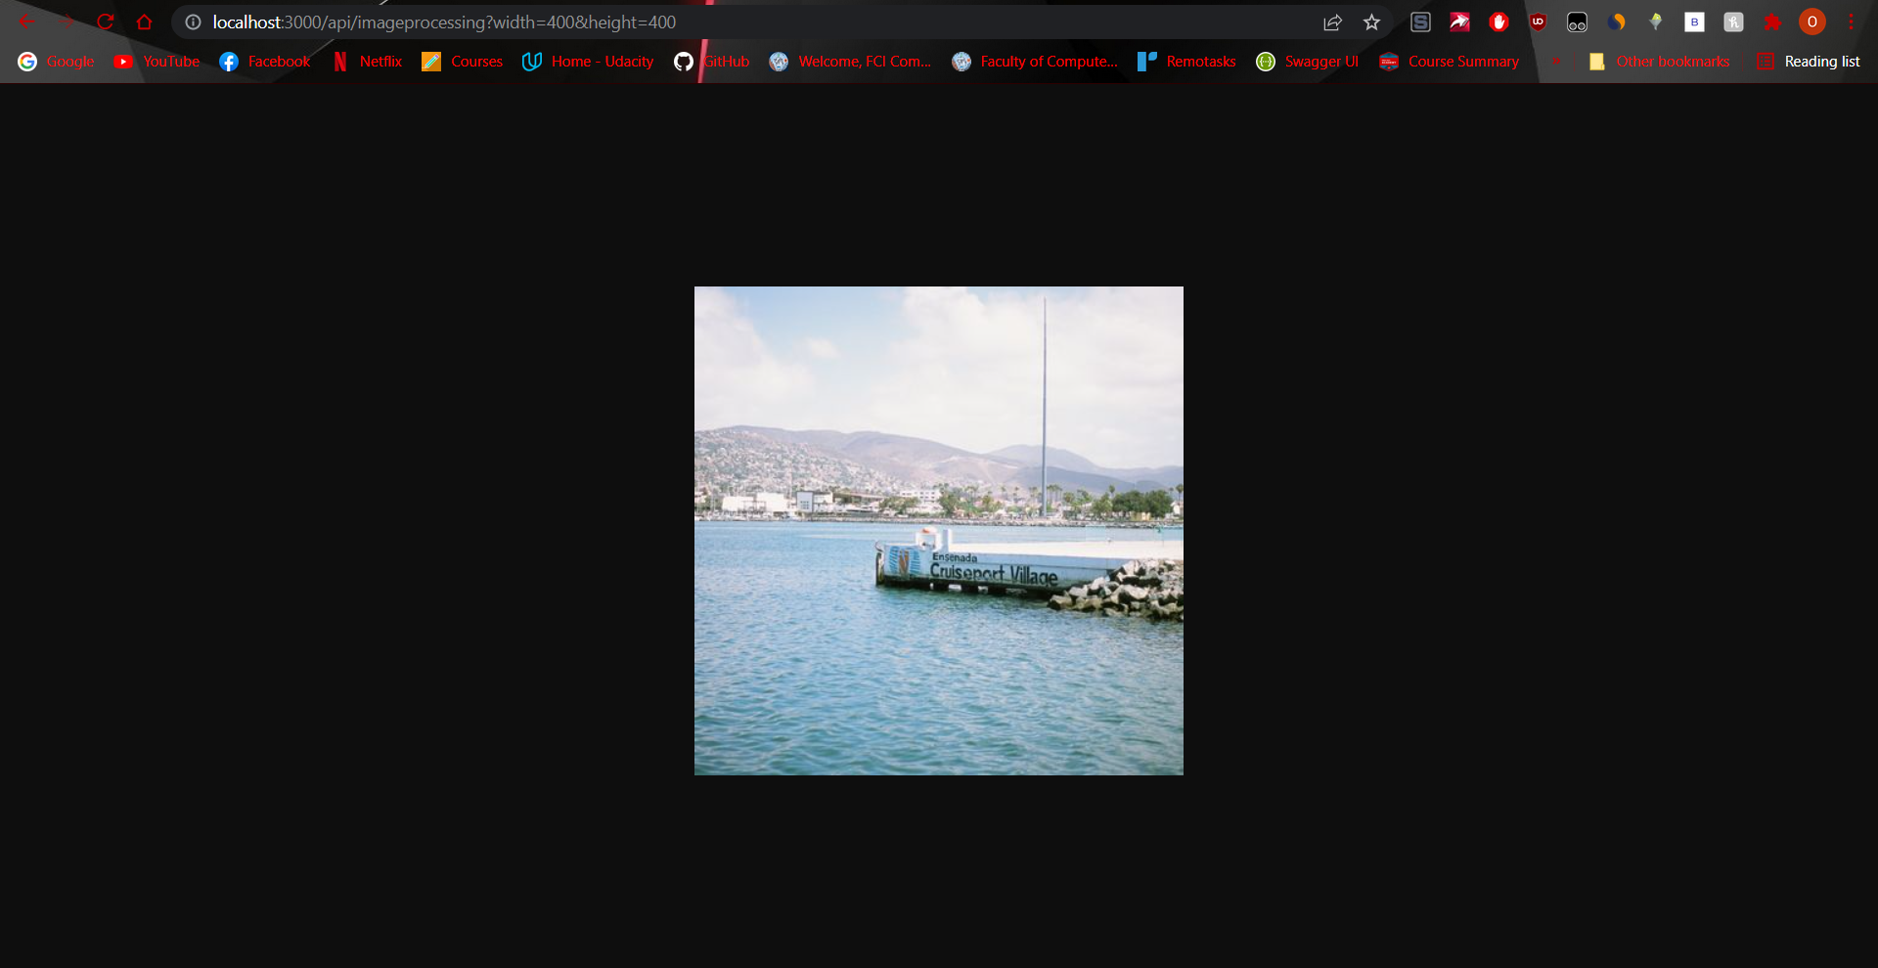Open the YouTube bookmark
The height and width of the screenshot is (968, 1878).
(156, 62)
